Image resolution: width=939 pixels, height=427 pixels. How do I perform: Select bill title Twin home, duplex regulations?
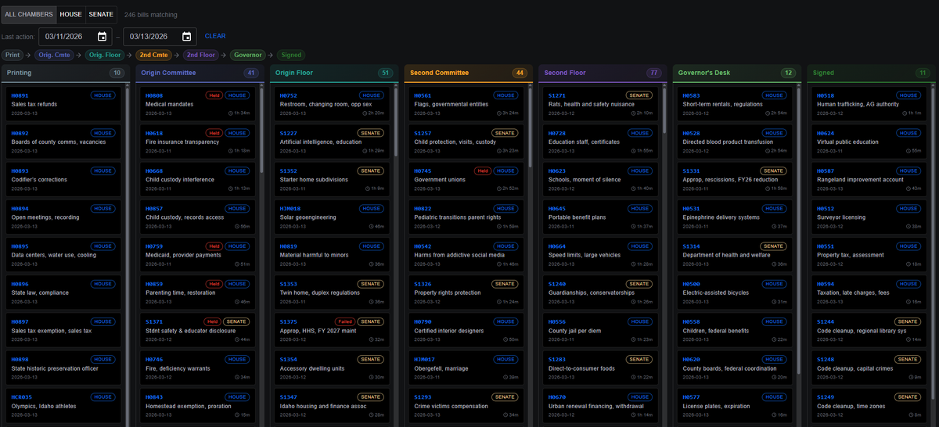(321, 292)
